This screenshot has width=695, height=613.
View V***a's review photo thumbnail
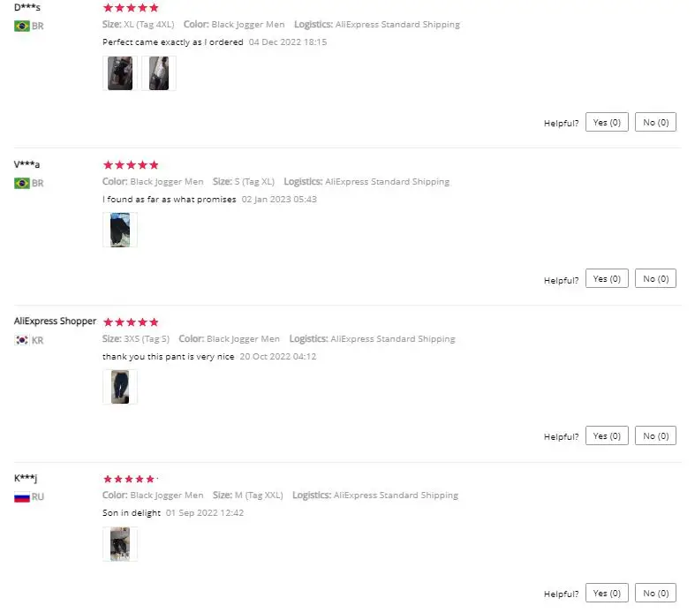(120, 231)
